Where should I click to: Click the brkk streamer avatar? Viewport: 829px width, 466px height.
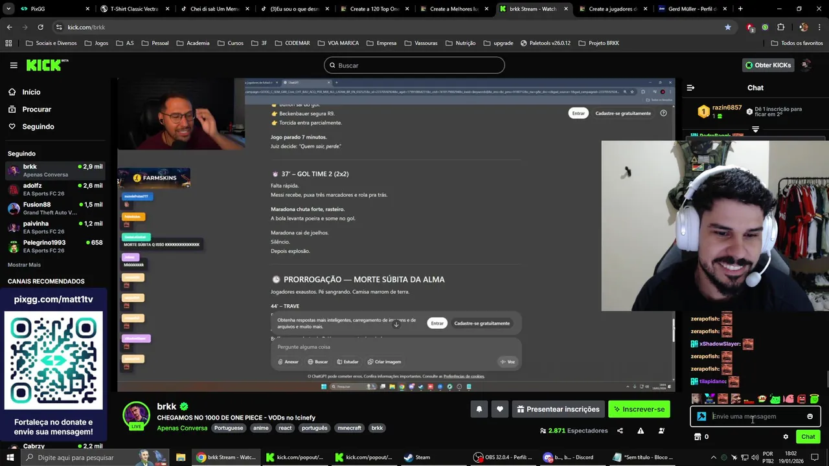coord(136,415)
